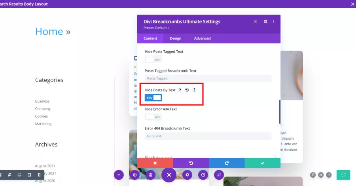Open the August 2021 archive link

[45, 166]
